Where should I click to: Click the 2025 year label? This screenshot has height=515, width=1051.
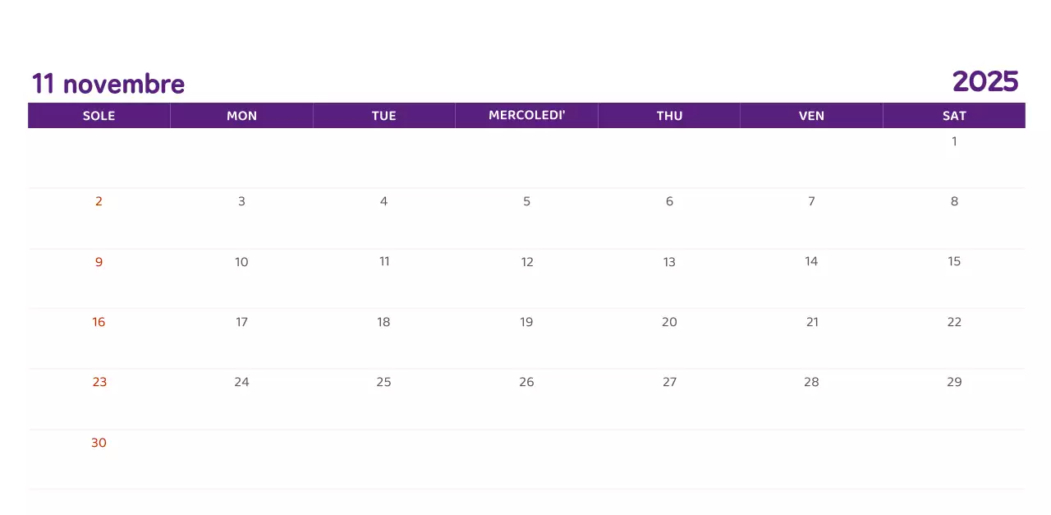[x=985, y=81]
